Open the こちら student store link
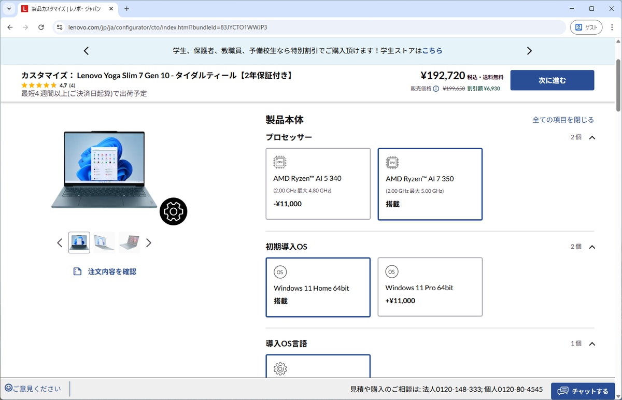Viewport: 622px width, 400px height. click(432, 50)
